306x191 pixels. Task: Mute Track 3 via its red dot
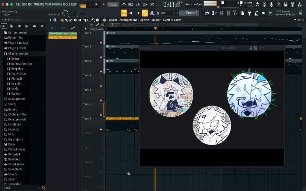(101, 72)
